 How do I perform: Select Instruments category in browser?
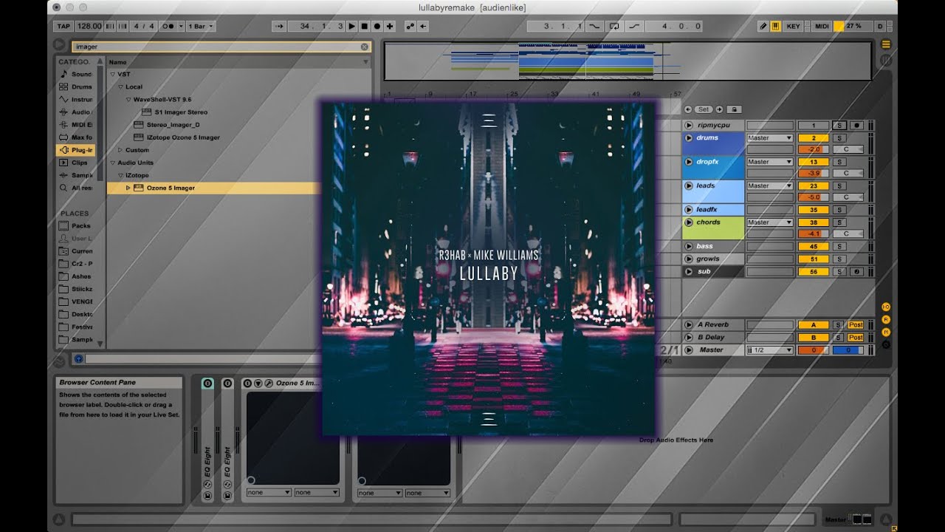coord(76,99)
